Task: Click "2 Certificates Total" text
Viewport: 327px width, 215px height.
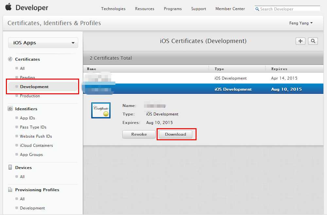Action: [111, 58]
